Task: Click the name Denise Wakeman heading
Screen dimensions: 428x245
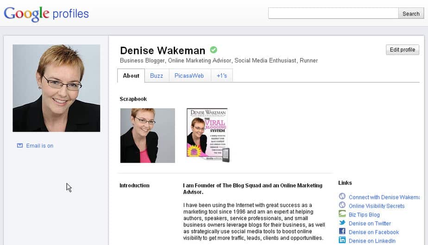Action: pyautogui.click(x=163, y=50)
